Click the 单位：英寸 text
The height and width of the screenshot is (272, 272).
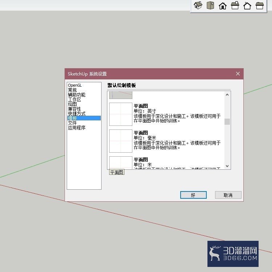click(145, 111)
